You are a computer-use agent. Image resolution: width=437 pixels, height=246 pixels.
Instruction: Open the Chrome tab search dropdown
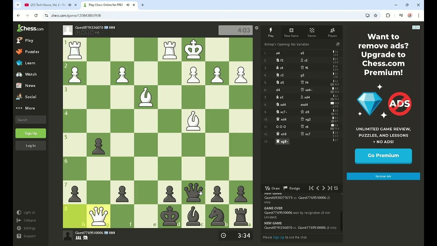18,5
